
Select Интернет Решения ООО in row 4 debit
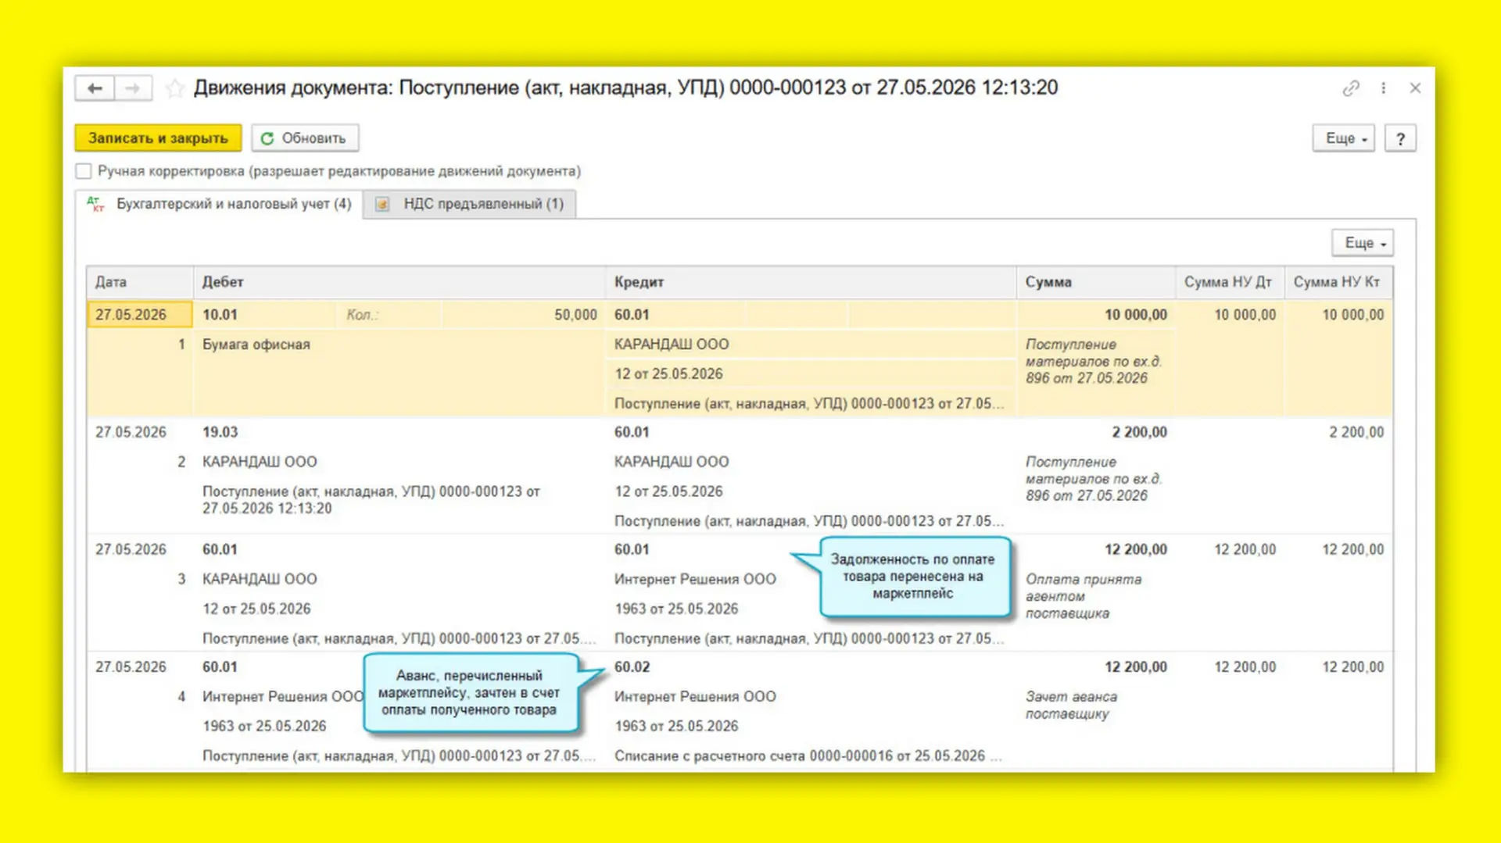tap(283, 697)
